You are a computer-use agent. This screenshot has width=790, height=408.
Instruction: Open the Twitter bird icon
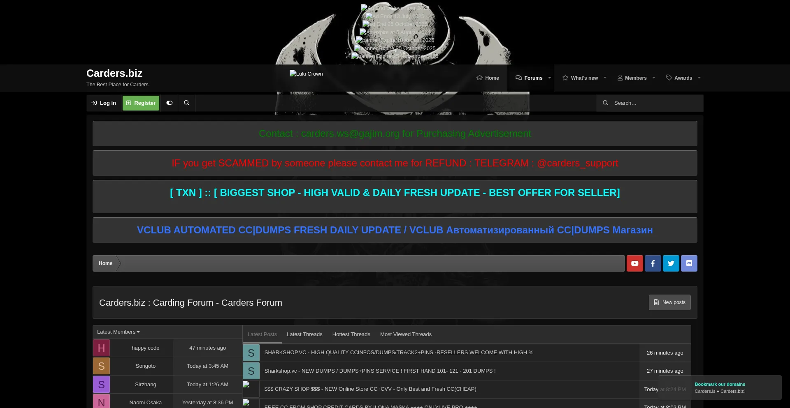(671, 263)
